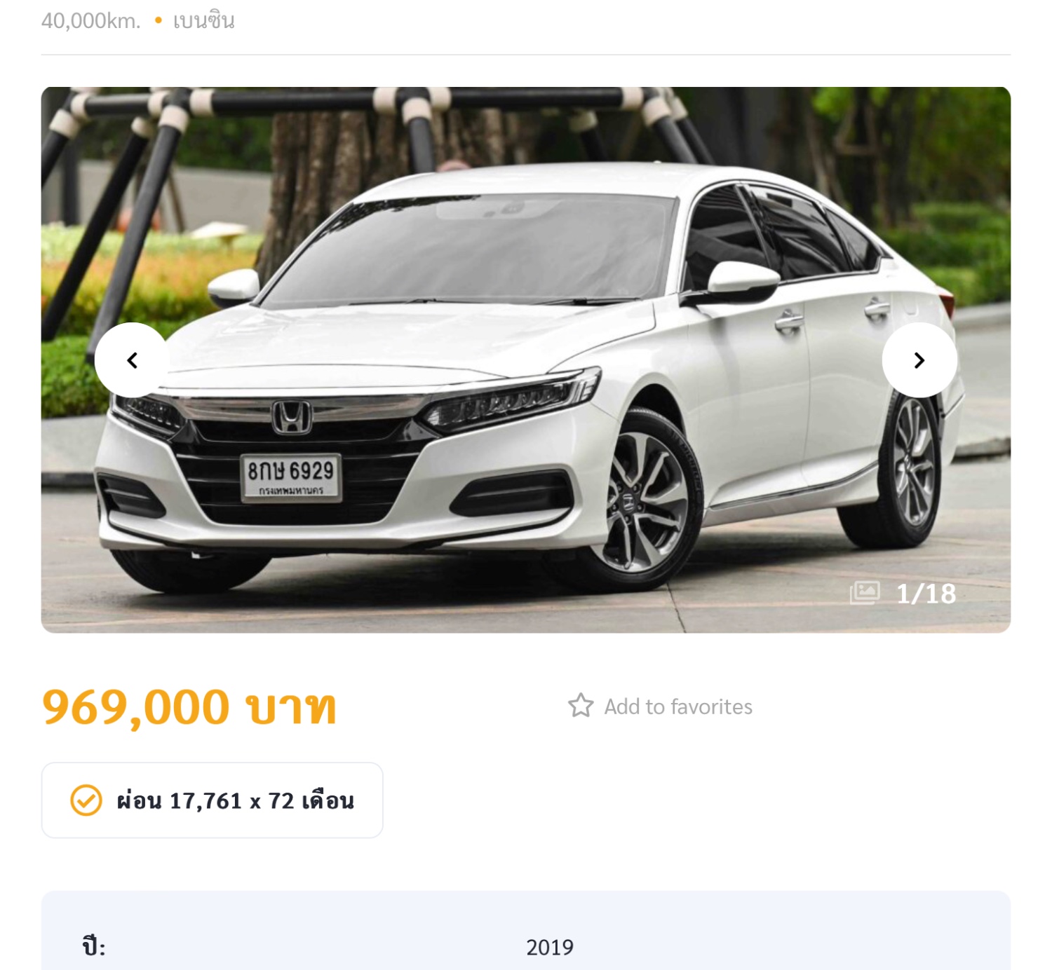The image size is (1052, 970).
Task: Click the เบนซิน fuel type label
Action: tap(204, 21)
